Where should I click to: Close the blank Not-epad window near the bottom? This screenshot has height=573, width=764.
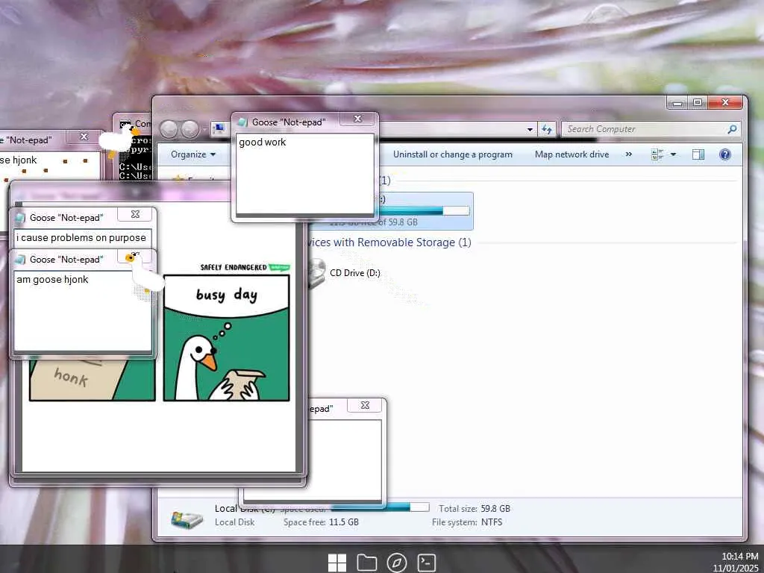tap(365, 405)
